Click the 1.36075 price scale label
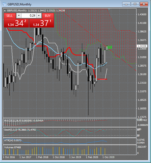The width and height of the screenshot is (151, 163). [142, 40]
